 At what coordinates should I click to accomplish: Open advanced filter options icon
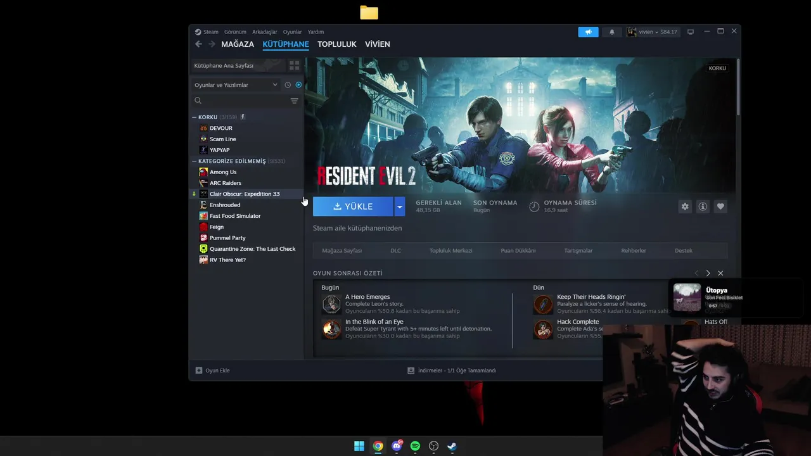point(294,101)
